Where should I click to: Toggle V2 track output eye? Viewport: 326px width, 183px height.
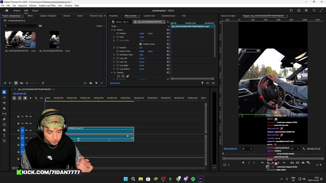(30, 124)
